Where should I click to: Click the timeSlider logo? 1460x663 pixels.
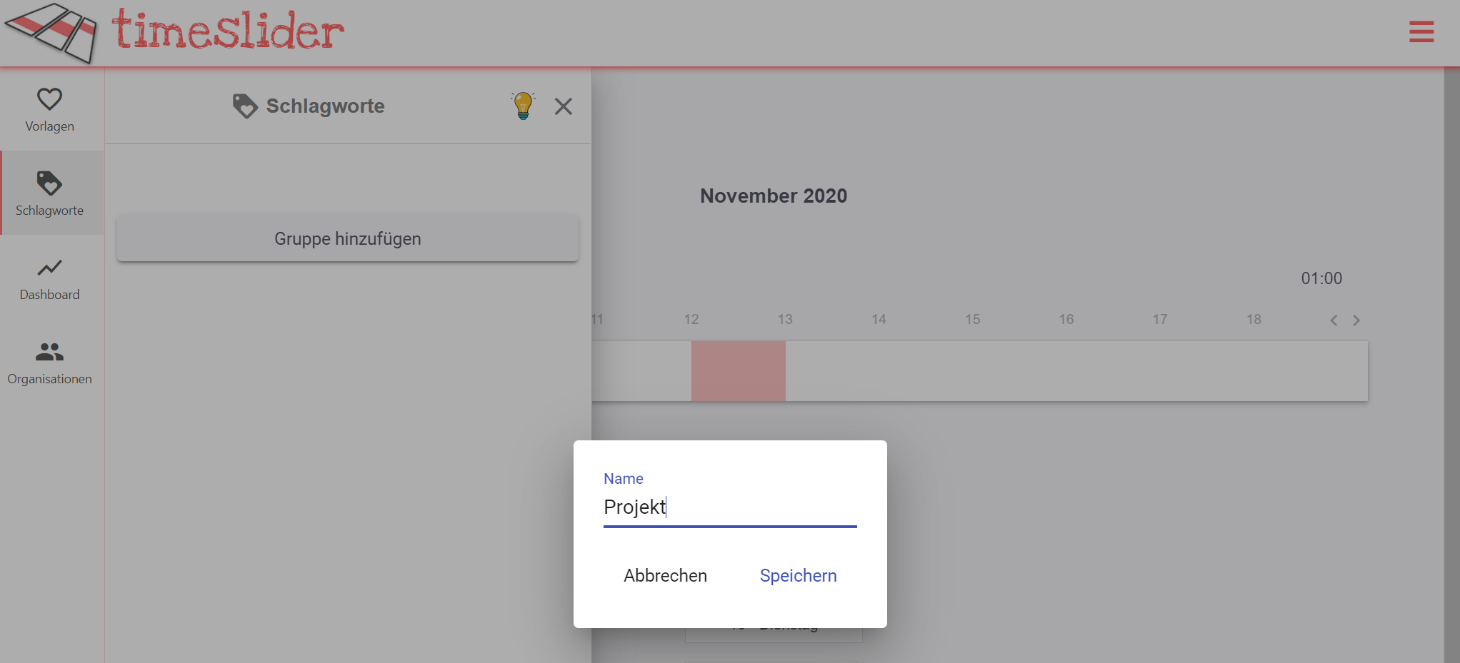coord(175,32)
